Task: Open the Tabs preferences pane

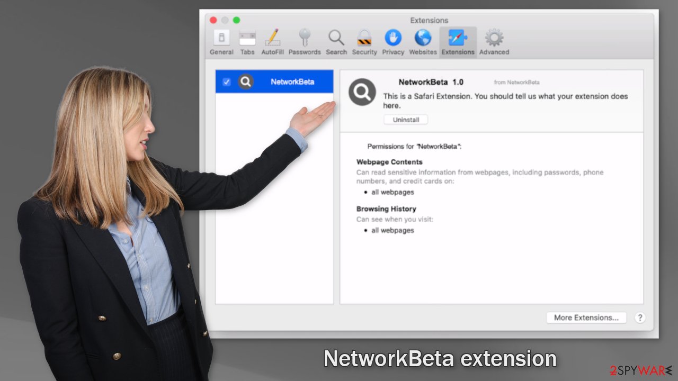Action: pyautogui.click(x=247, y=42)
